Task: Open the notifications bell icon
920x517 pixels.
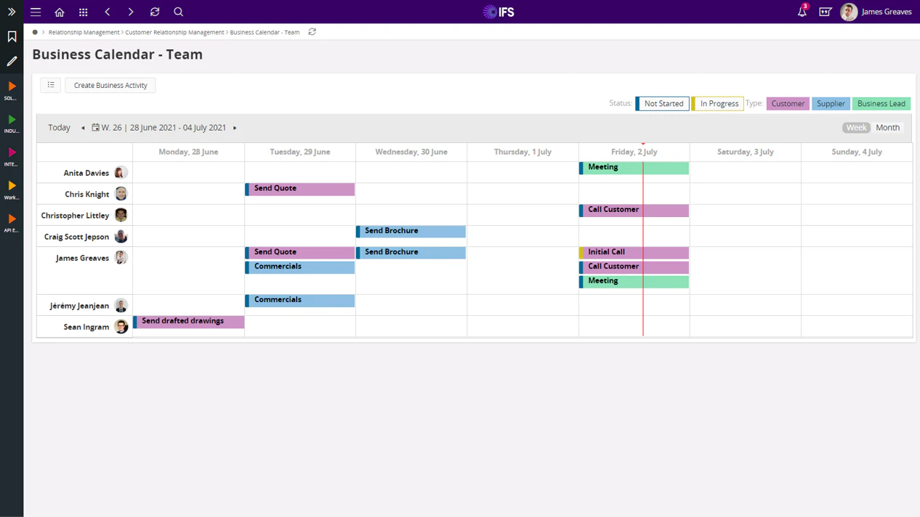Action: point(800,12)
